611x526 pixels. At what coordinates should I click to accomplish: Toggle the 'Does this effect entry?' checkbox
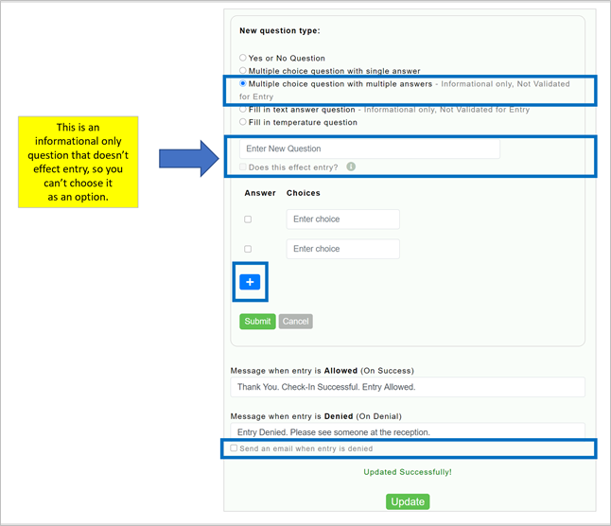pyautogui.click(x=243, y=167)
